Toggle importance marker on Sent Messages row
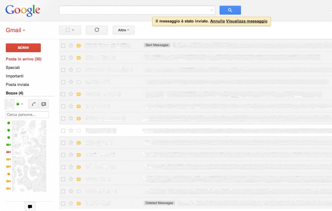 pos(79,45)
